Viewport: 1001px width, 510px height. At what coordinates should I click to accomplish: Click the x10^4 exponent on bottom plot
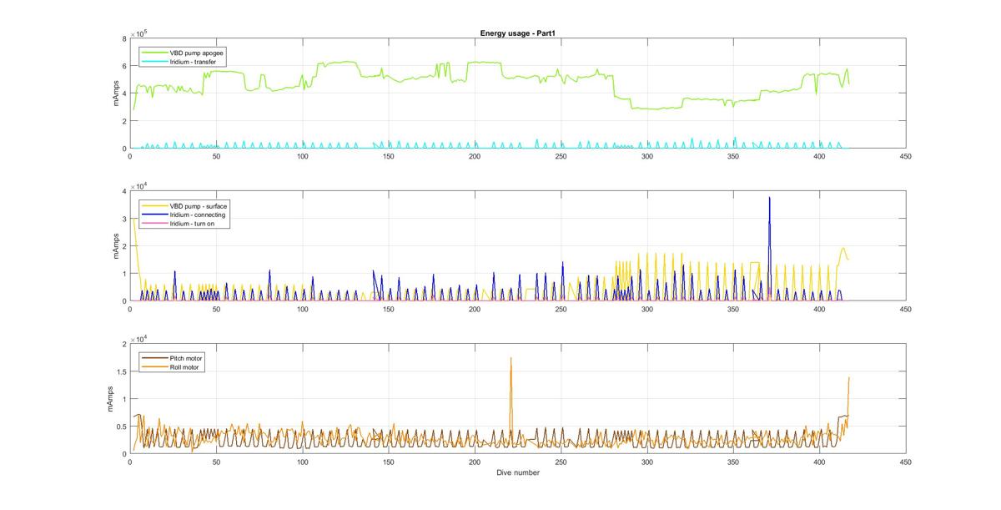140,338
